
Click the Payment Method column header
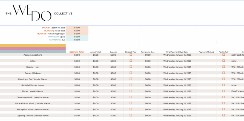tap(206, 52)
